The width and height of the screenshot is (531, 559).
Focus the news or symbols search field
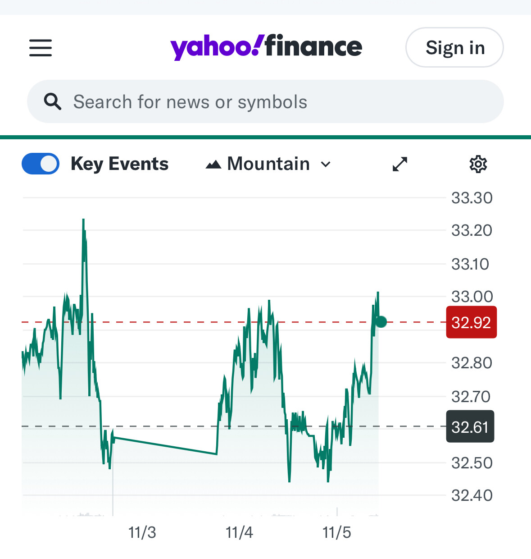pos(265,101)
